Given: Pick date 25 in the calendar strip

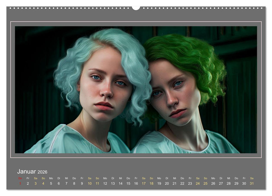Looking at the screenshot, I should tap(205, 183).
